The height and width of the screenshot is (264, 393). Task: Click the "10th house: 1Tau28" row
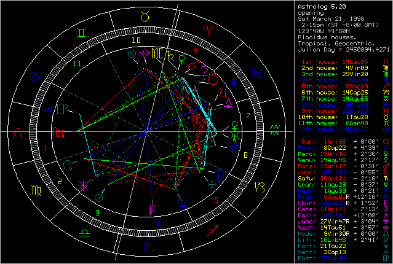pyautogui.click(x=344, y=117)
